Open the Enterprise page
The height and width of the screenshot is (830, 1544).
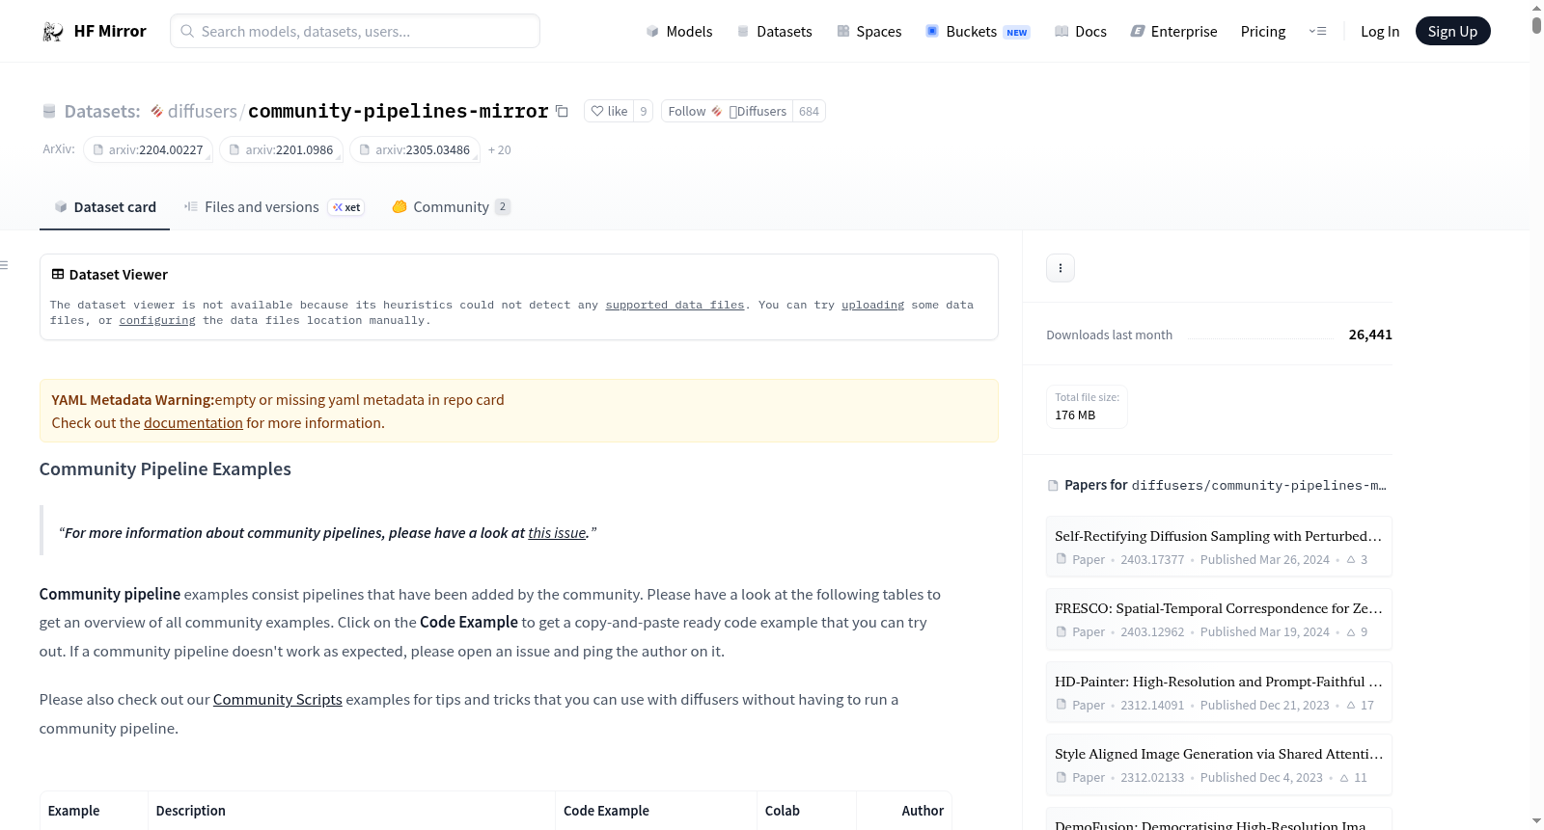[x=1174, y=32]
